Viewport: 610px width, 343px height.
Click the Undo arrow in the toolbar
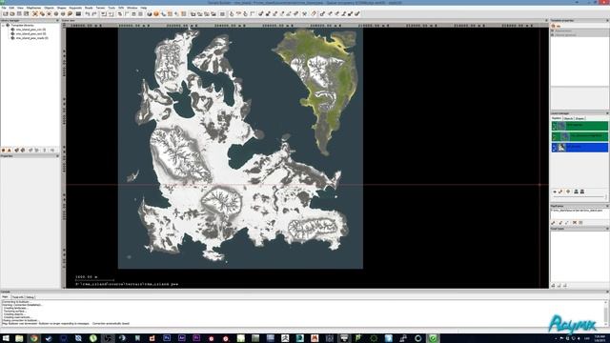[87, 13]
